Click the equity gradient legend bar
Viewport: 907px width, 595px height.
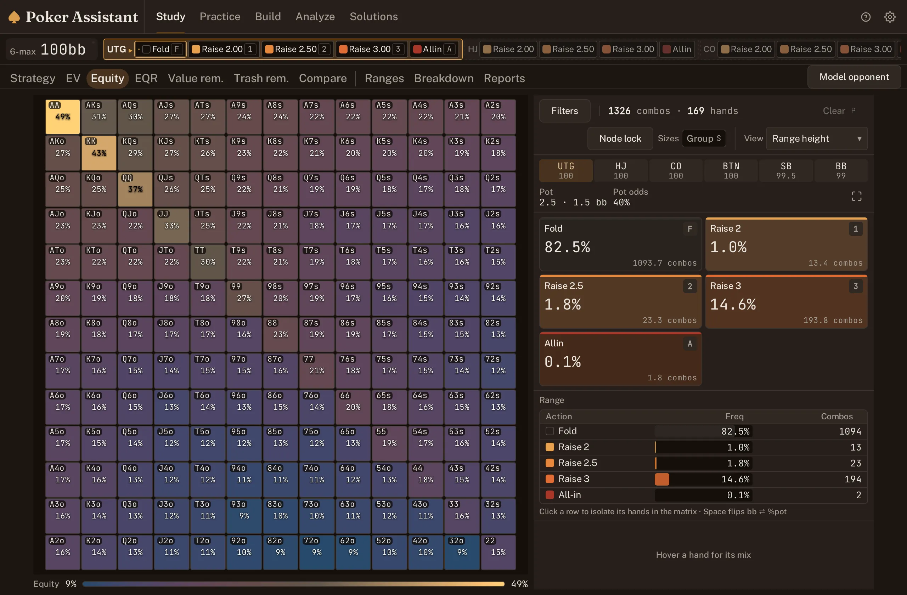click(x=293, y=584)
